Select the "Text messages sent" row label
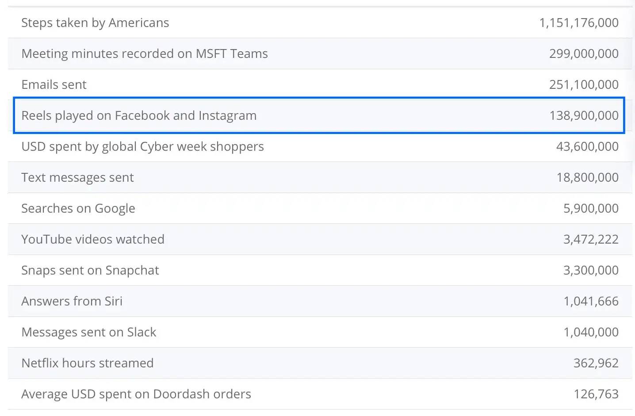 point(77,178)
